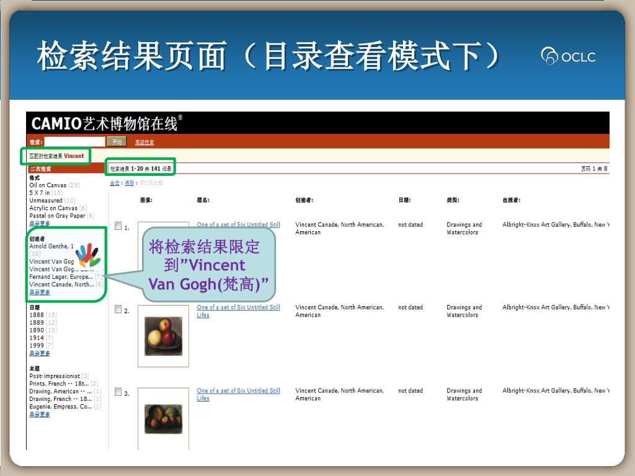Tick the checkbox for result 1
The height and width of the screenshot is (476, 635).
pyautogui.click(x=118, y=226)
